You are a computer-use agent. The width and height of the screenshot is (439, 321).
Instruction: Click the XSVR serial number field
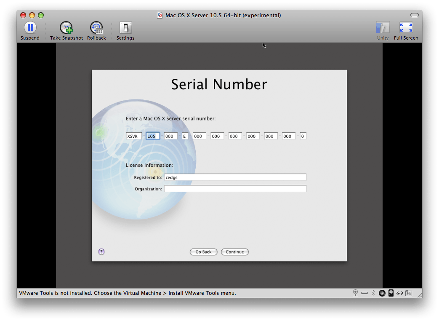click(x=134, y=136)
